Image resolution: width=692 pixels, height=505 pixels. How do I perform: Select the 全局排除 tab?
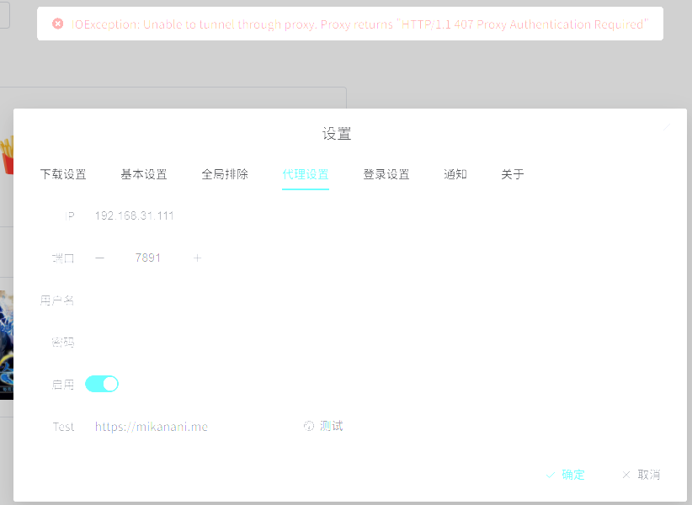point(225,174)
